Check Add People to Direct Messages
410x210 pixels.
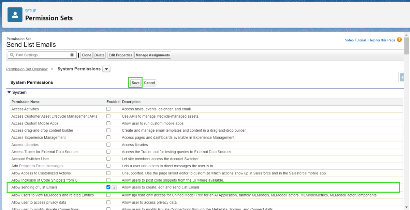(x=108, y=166)
